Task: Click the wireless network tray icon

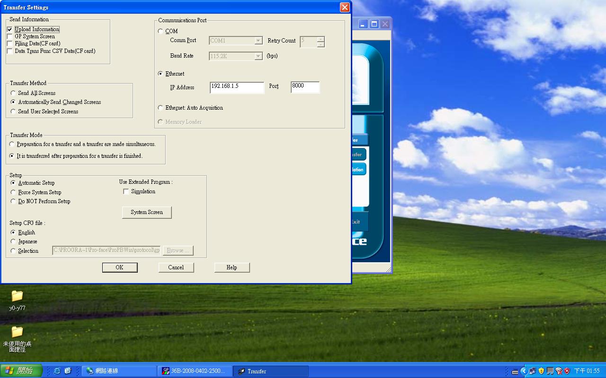Action: click(x=559, y=371)
